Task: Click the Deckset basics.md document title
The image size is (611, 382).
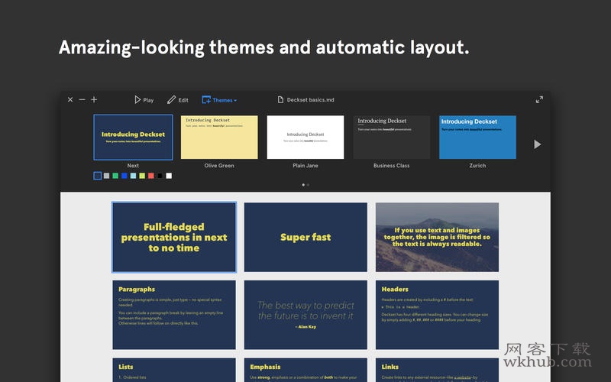Action: coord(306,100)
